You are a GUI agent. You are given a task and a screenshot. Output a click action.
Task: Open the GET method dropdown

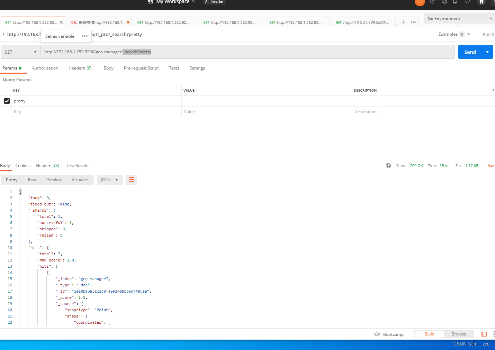point(20,52)
